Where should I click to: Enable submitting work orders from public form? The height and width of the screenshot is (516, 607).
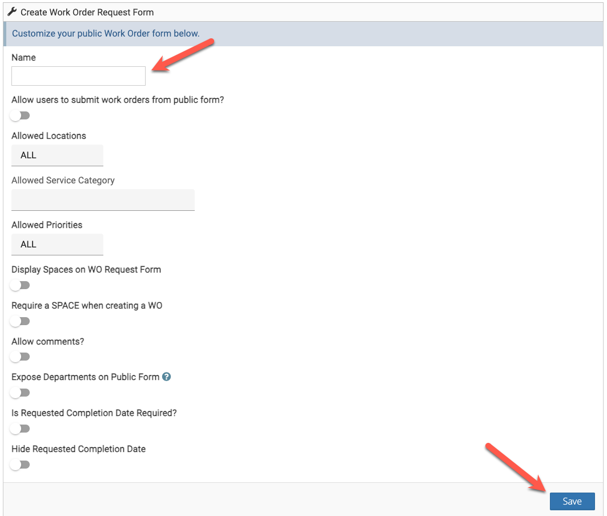pos(20,115)
